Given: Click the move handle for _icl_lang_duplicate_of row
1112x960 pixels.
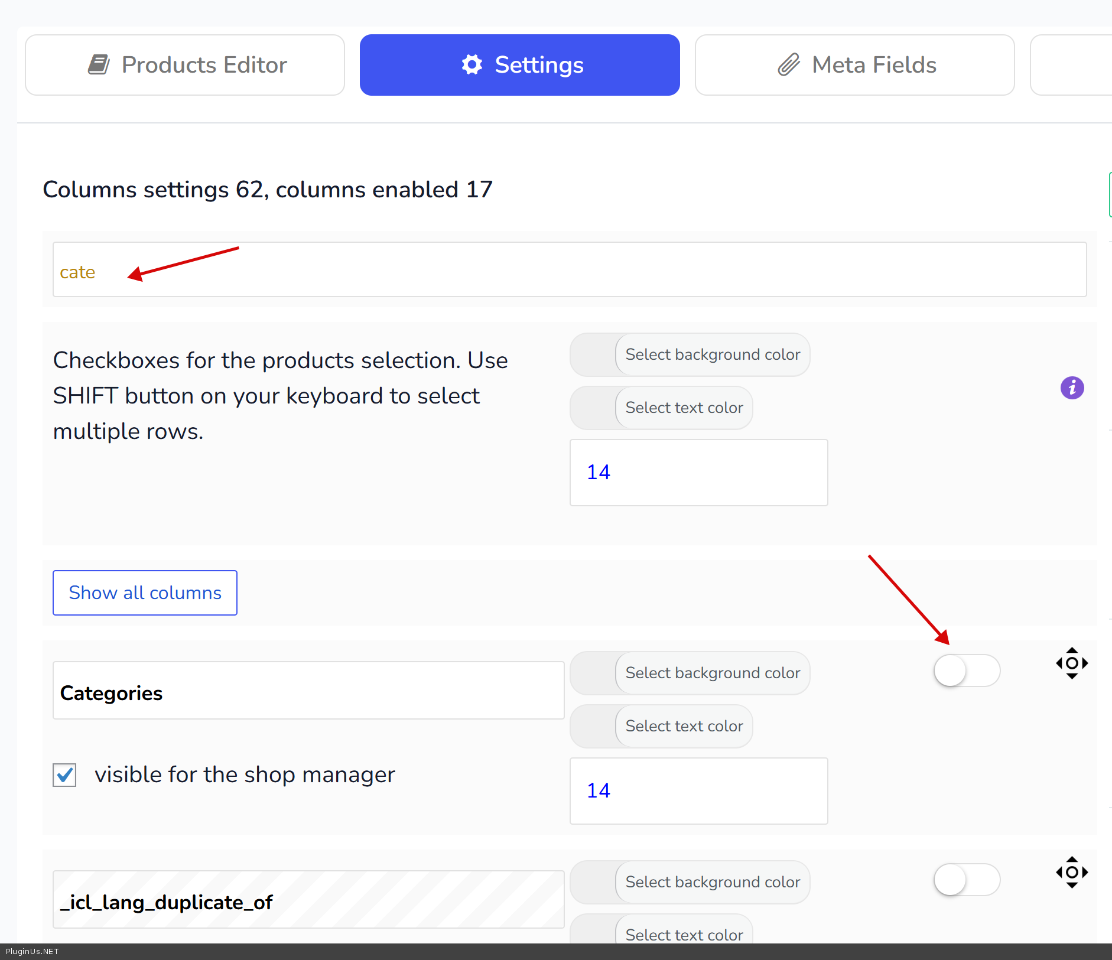Looking at the screenshot, I should pyautogui.click(x=1072, y=873).
